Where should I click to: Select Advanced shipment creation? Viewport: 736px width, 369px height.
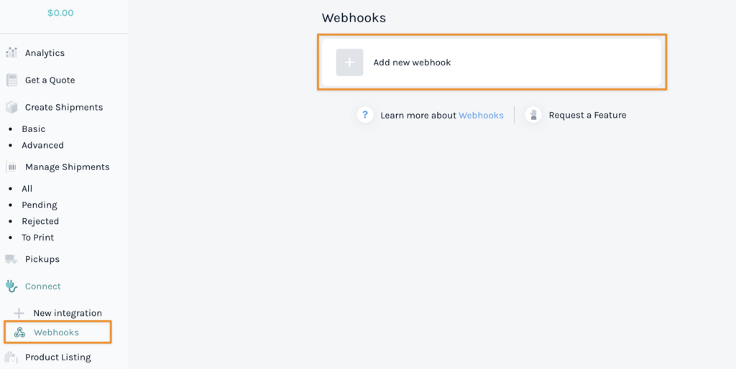(42, 145)
